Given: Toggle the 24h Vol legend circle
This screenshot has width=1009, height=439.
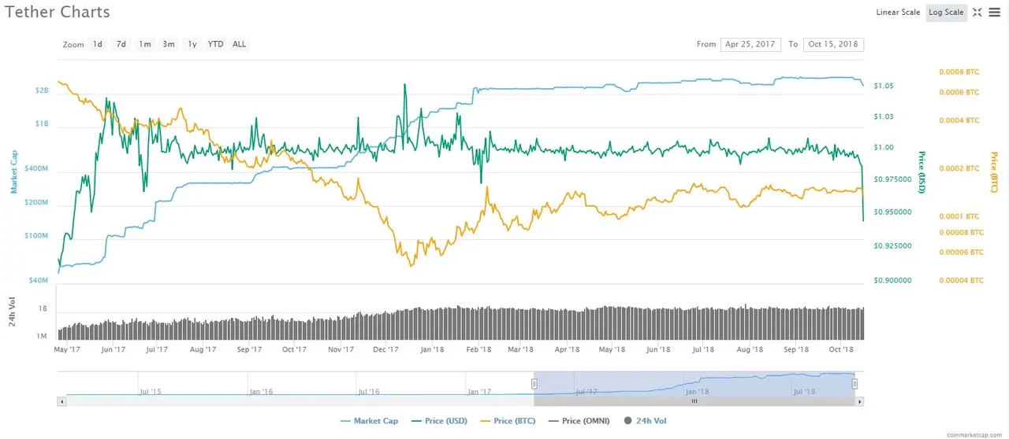Looking at the screenshot, I should 628,421.
